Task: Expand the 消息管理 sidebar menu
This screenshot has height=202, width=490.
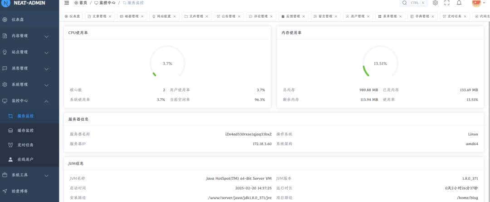Action: click(x=29, y=69)
